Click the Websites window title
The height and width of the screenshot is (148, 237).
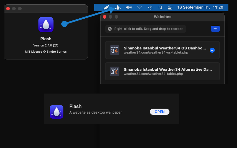[162, 17]
